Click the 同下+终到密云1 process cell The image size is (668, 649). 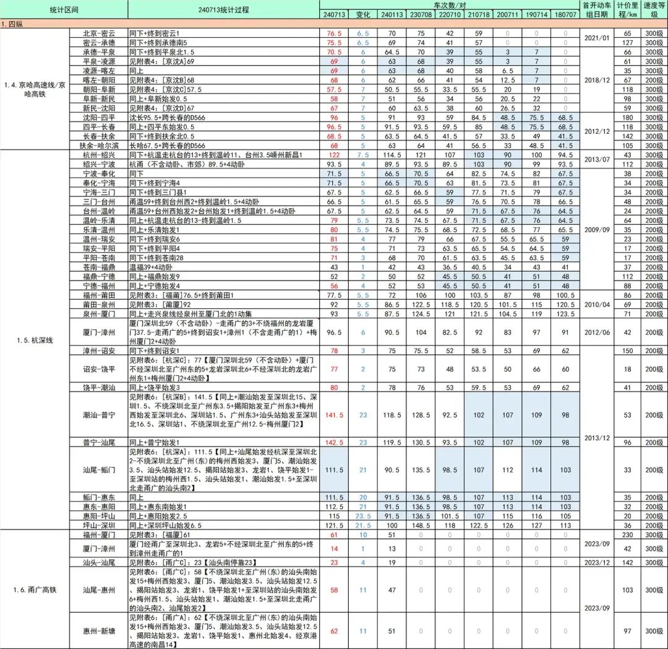(224, 33)
